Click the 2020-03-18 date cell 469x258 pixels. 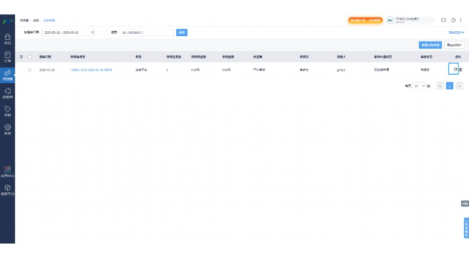(47, 70)
